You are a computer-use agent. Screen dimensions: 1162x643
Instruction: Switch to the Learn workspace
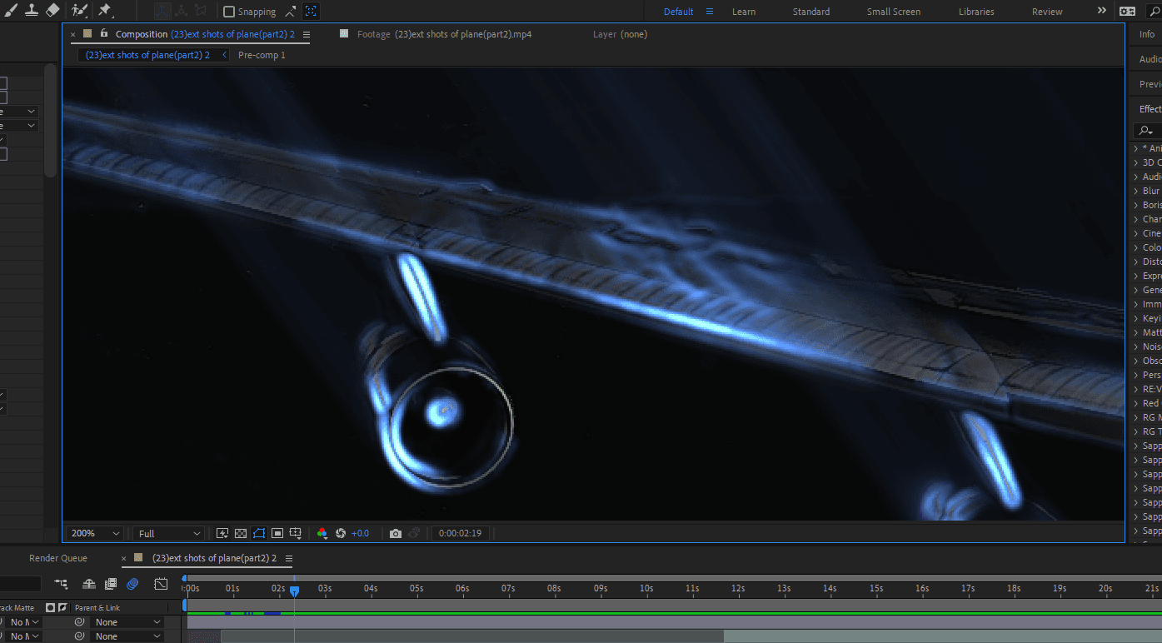tap(744, 12)
